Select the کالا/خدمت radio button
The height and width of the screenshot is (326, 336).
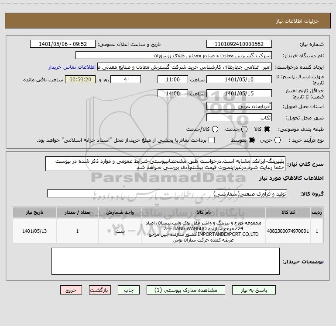[x=215, y=129]
